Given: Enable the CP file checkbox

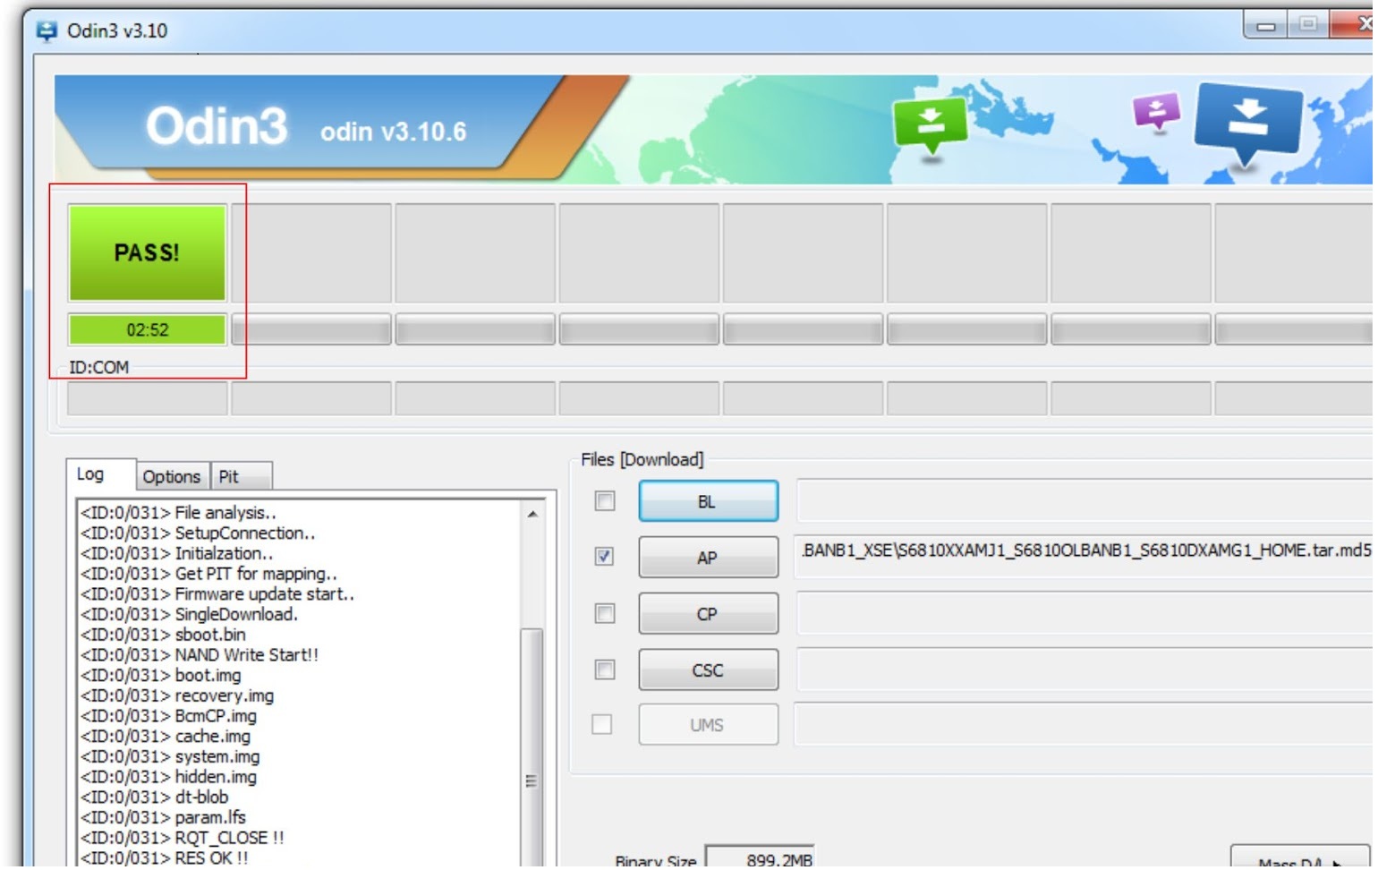Looking at the screenshot, I should (605, 613).
